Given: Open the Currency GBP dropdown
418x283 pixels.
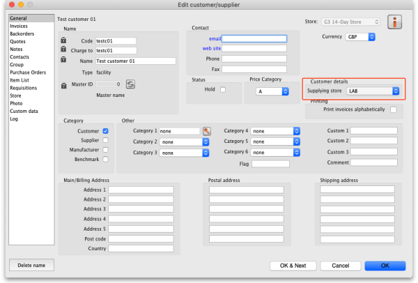Looking at the screenshot, I should pos(361,36).
